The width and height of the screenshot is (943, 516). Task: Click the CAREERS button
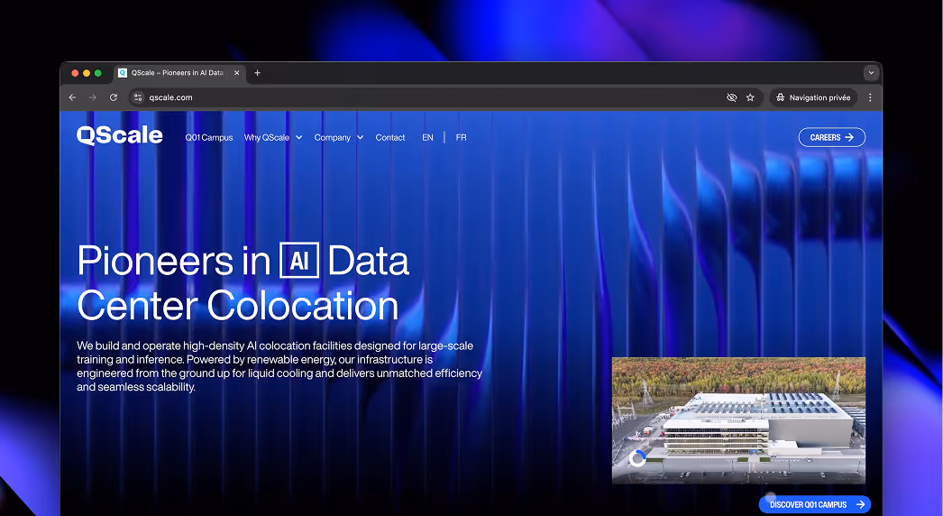pyautogui.click(x=832, y=137)
